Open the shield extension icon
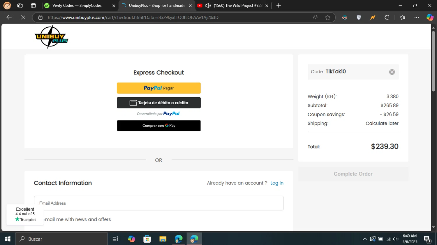The height and width of the screenshot is (245, 437). coord(359,17)
